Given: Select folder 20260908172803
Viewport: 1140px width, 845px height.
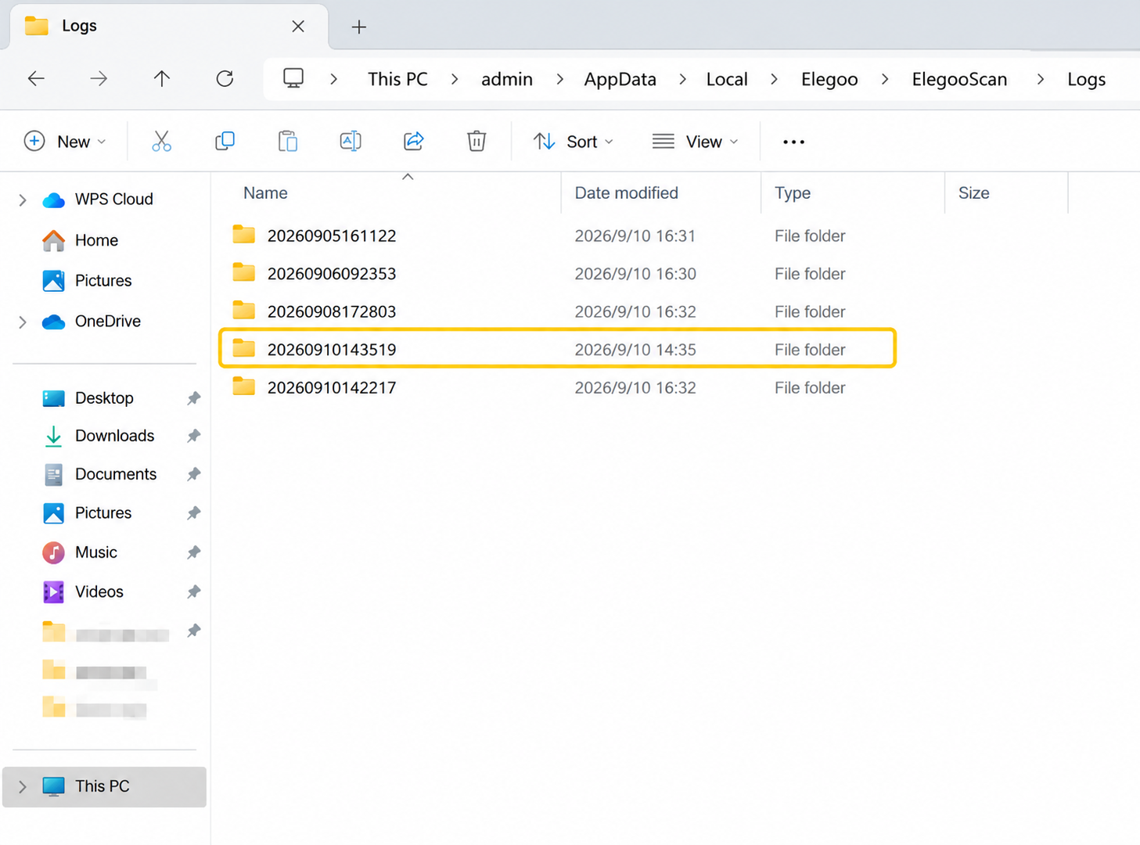Looking at the screenshot, I should click(x=558, y=311).
